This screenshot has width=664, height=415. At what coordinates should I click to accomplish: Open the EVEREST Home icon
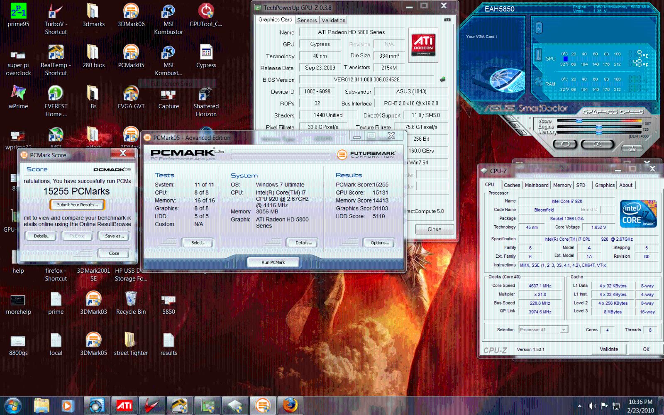point(56,102)
